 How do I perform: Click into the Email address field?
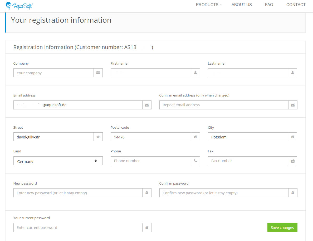pyautogui.click(x=78, y=105)
